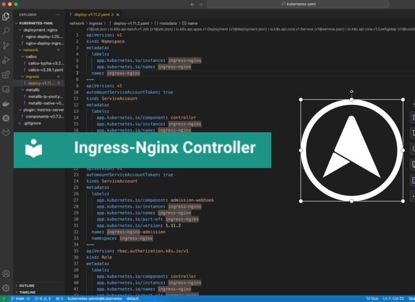Click the Explorer more actions ellipsis
Viewport: 415px width, 302px height.
point(58,15)
